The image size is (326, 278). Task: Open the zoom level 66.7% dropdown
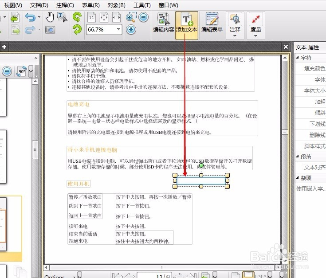coord(118,29)
